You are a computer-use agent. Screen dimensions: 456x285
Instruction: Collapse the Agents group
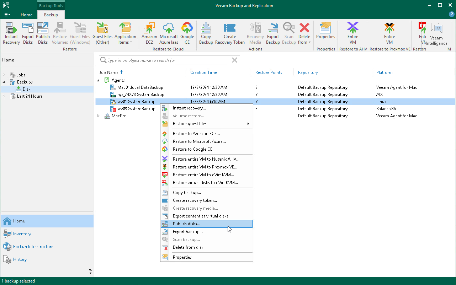99,80
